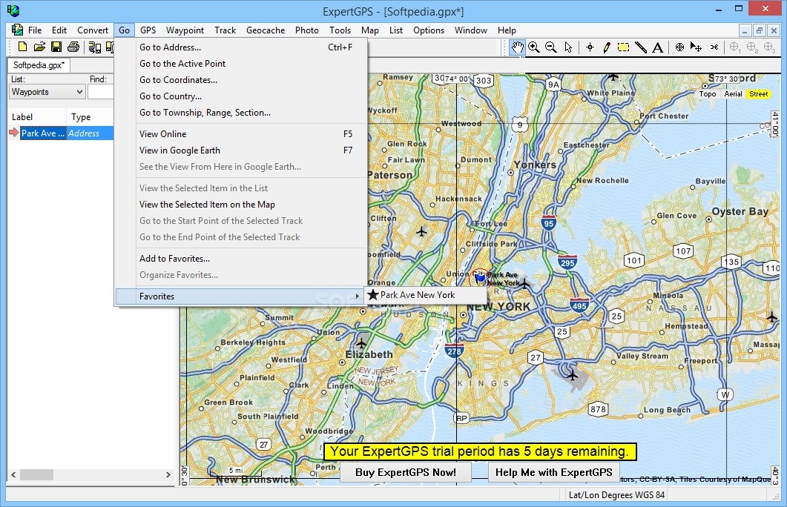
Task: Click Help Me with ExpertGPS button
Action: tap(553, 472)
